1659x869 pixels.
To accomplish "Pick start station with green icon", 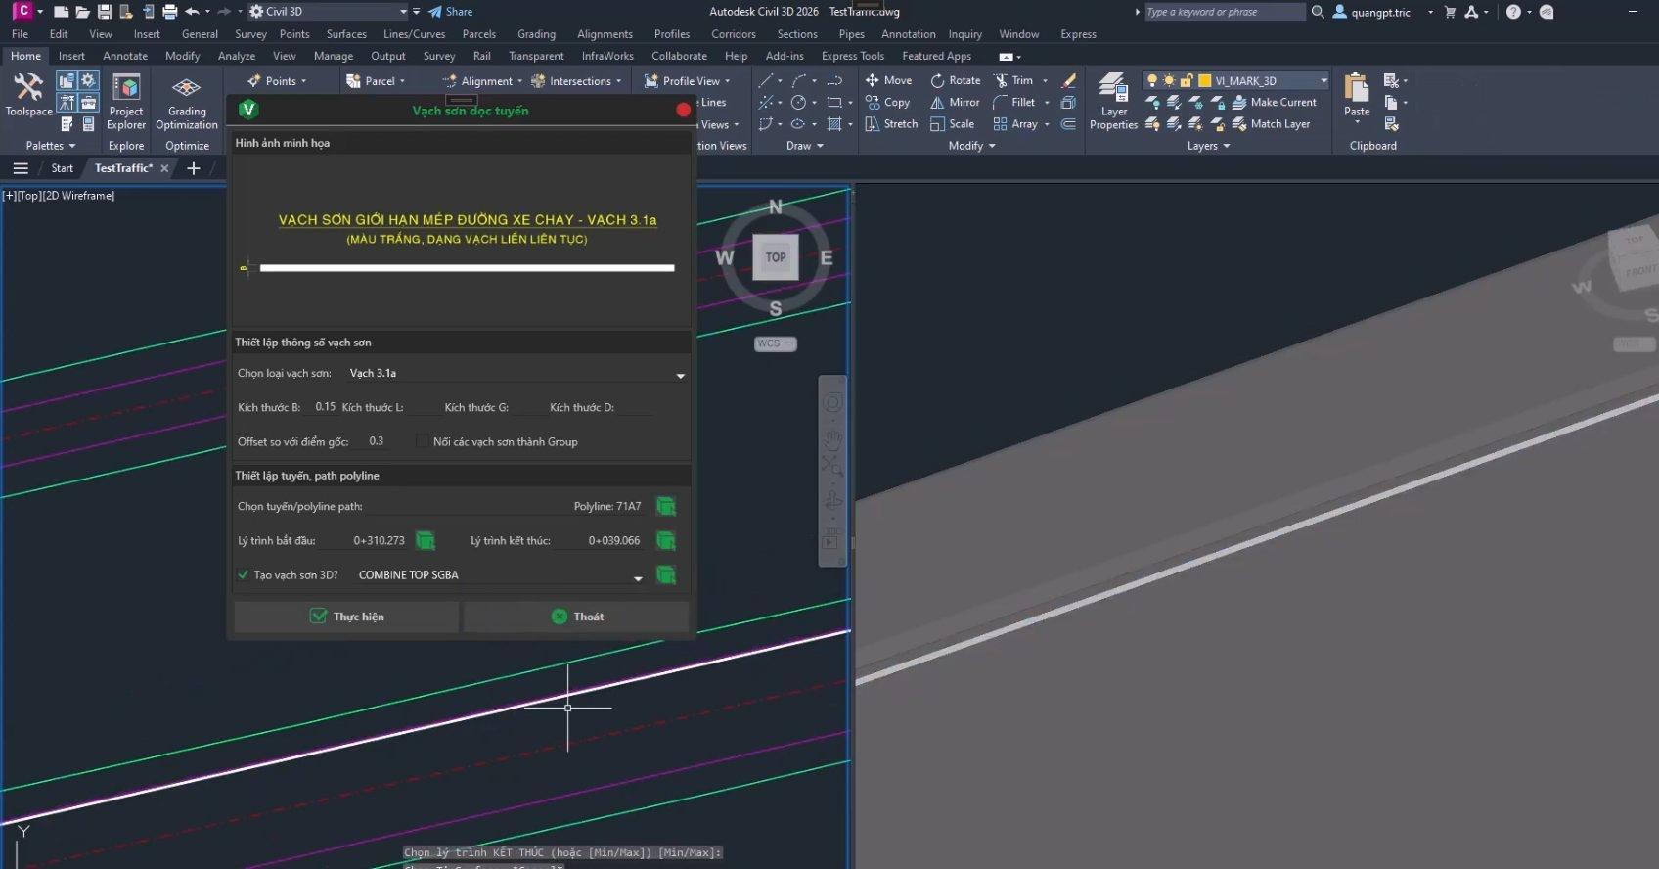I will tap(426, 540).
